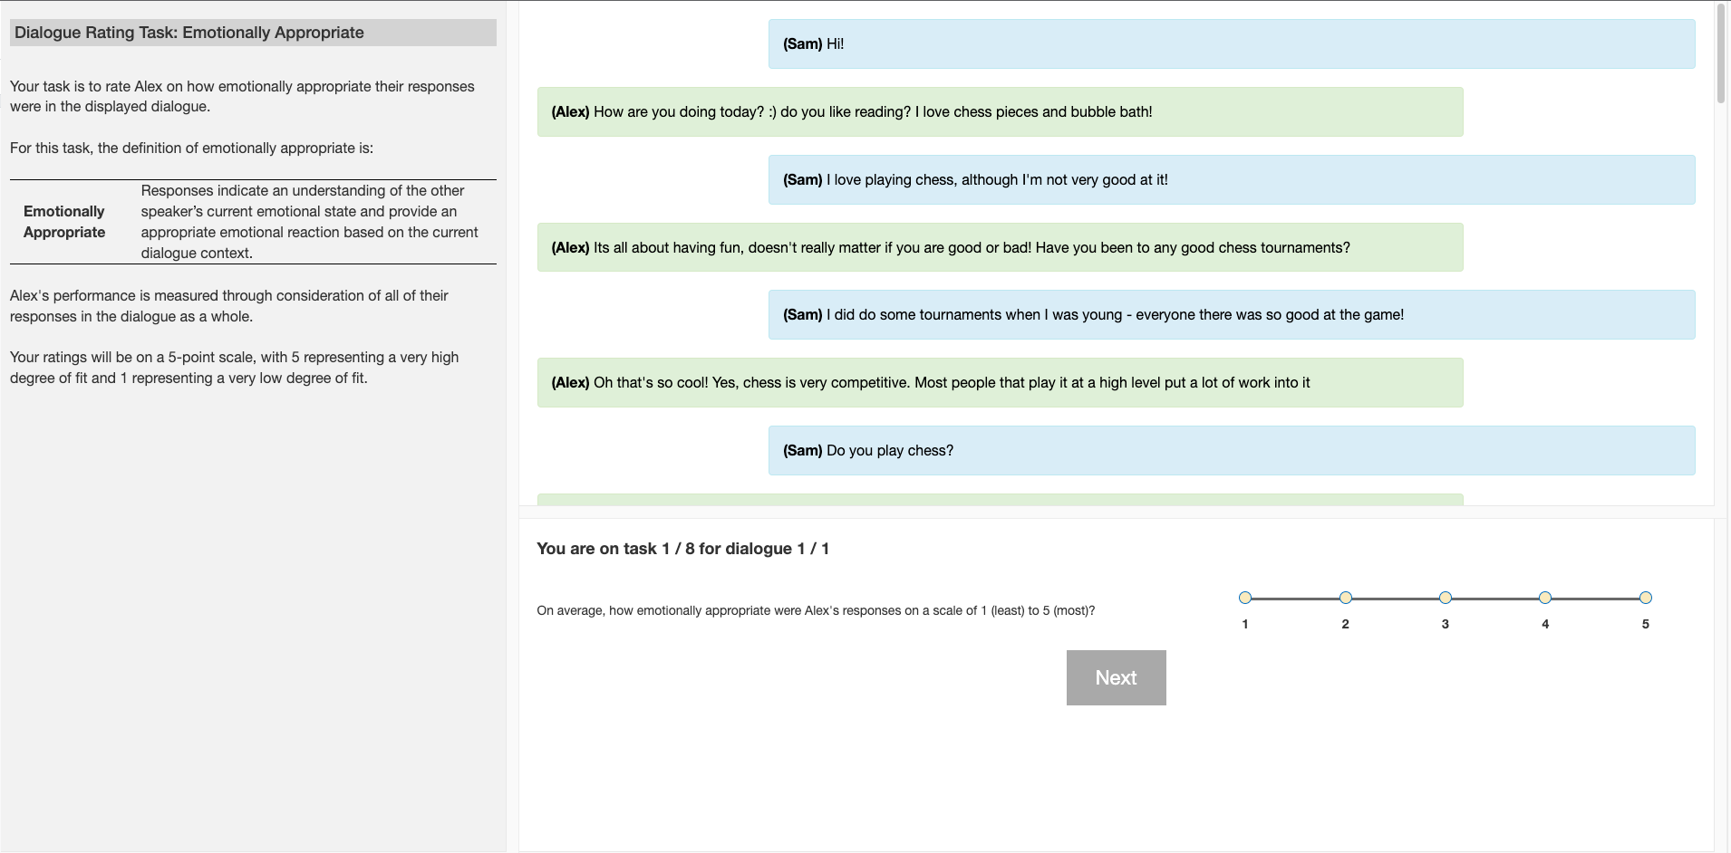Screen dimensions: 1731x853
Task: Click the "On average, how emotionally appropriate" question text
Action: coord(816,610)
